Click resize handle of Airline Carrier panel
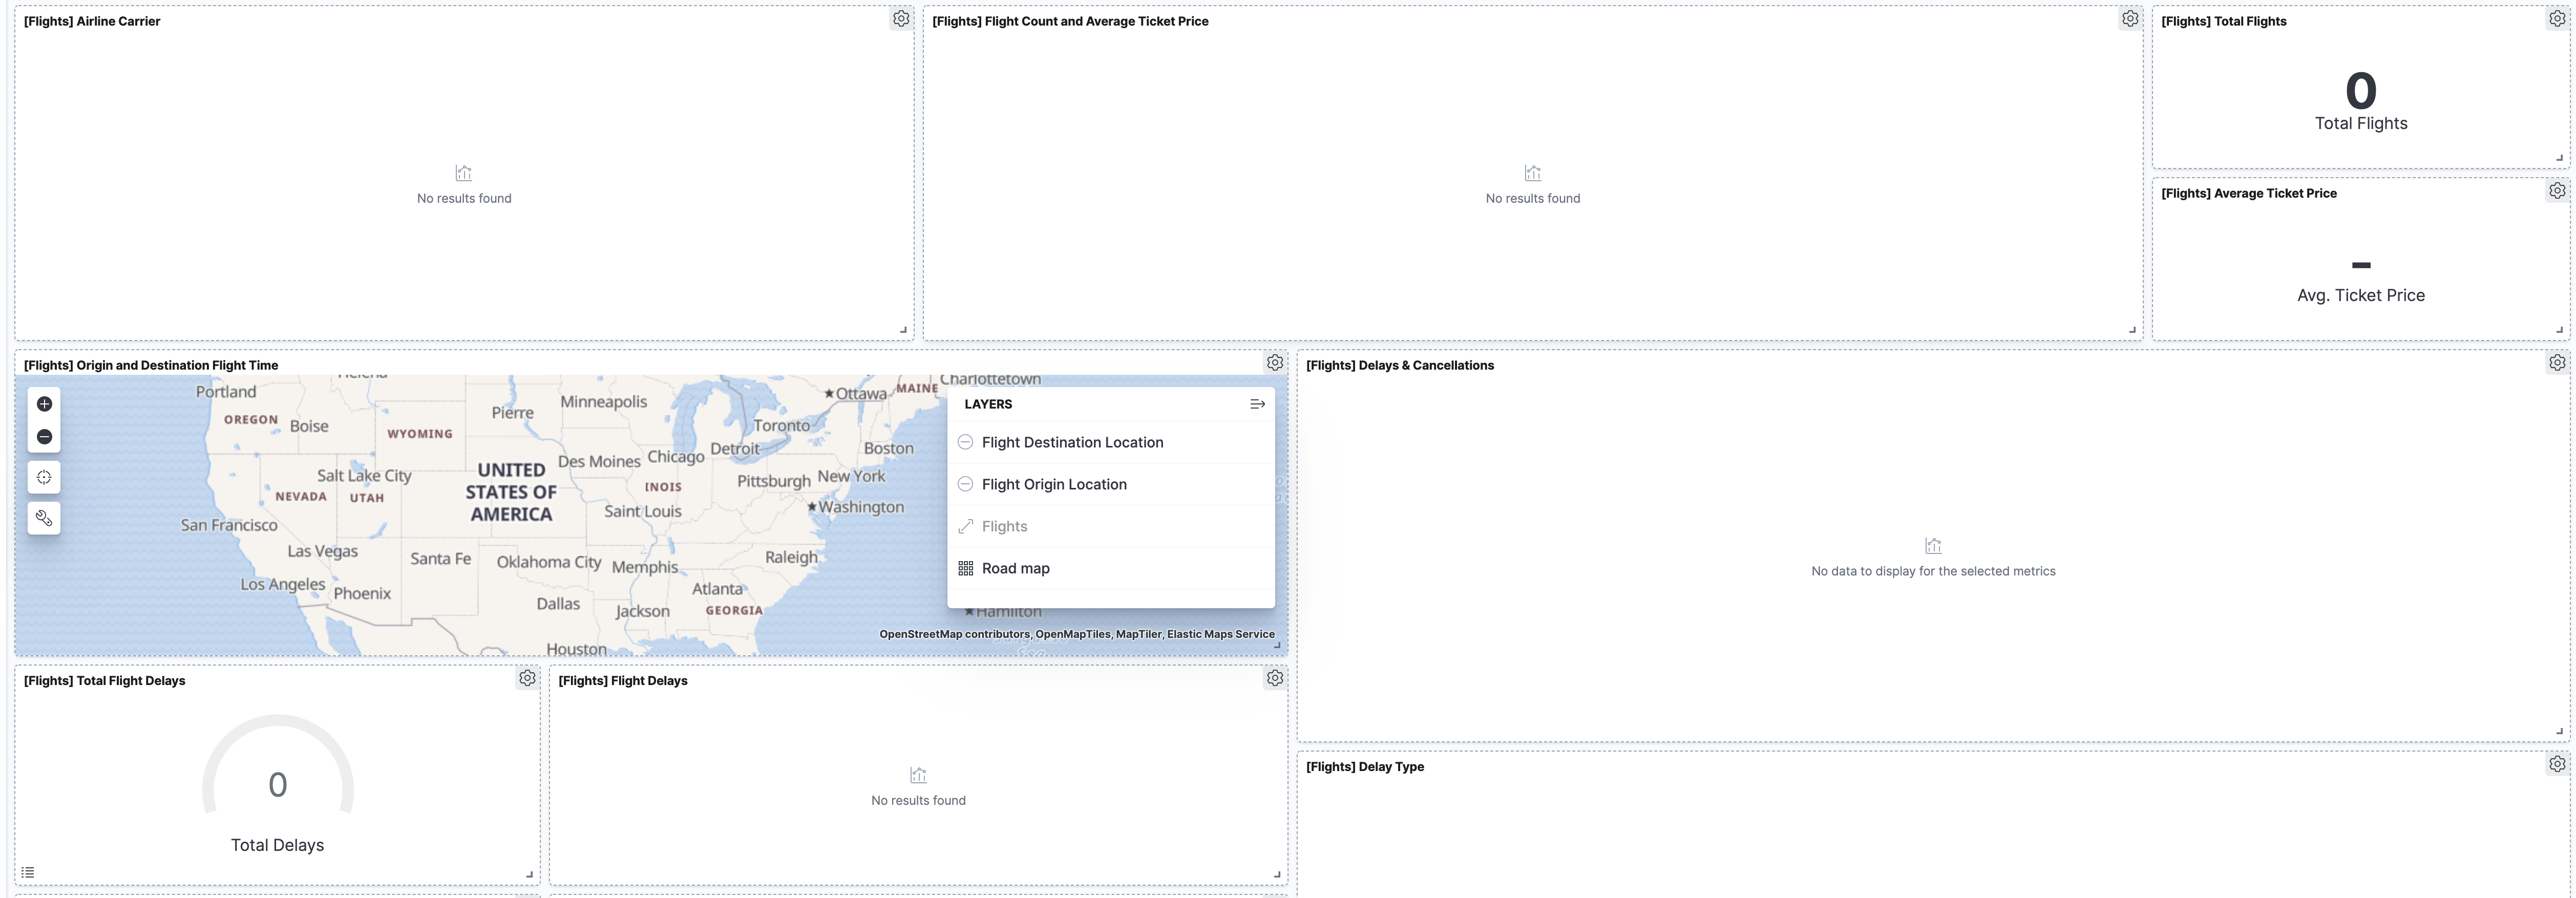This screenshot has width=2576, height=898. coord(903,329)
